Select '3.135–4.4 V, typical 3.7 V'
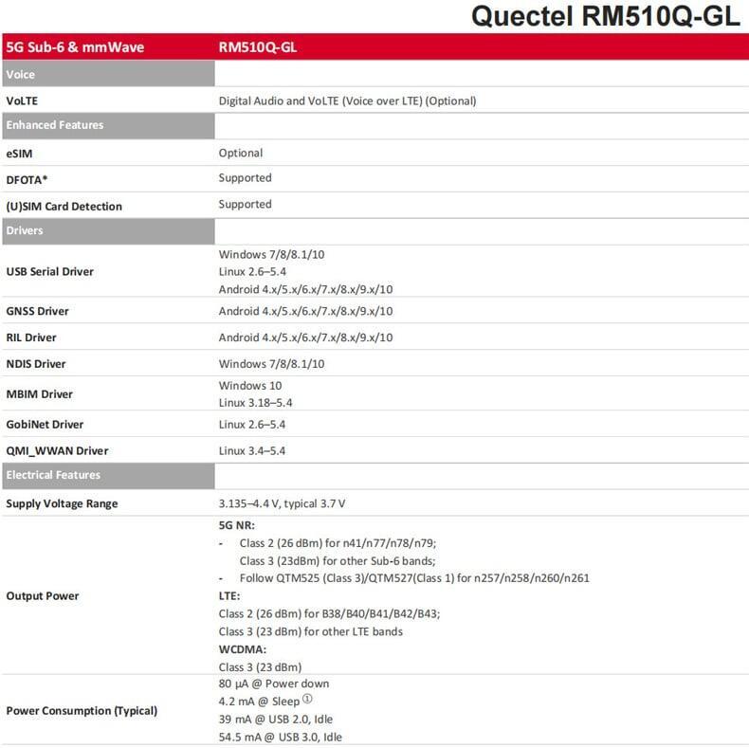 282,504
